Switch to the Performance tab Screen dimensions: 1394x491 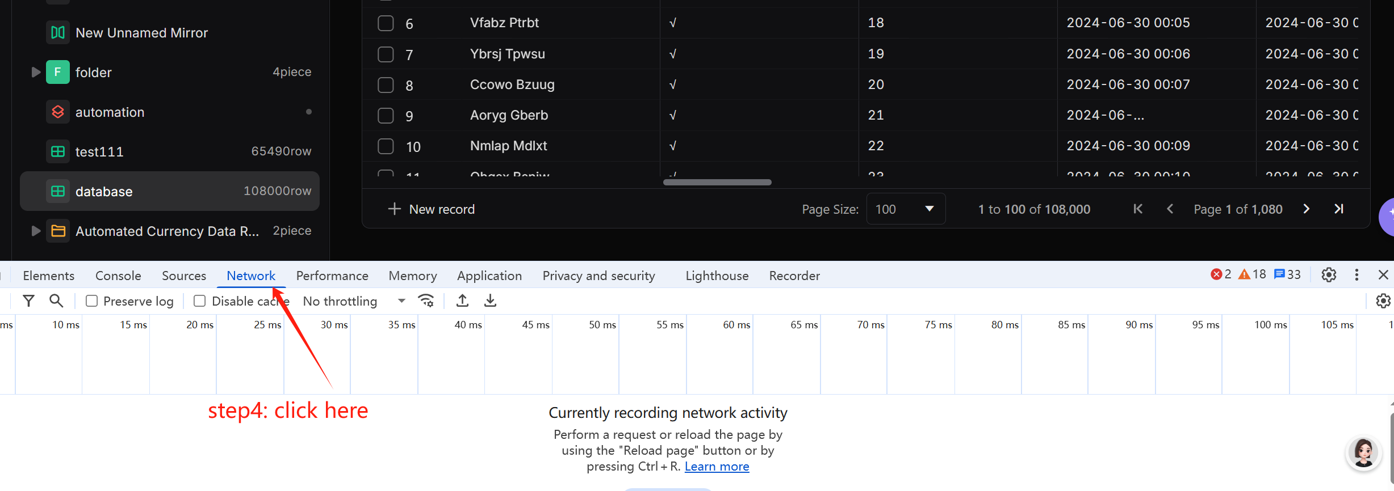pos(332,276)
